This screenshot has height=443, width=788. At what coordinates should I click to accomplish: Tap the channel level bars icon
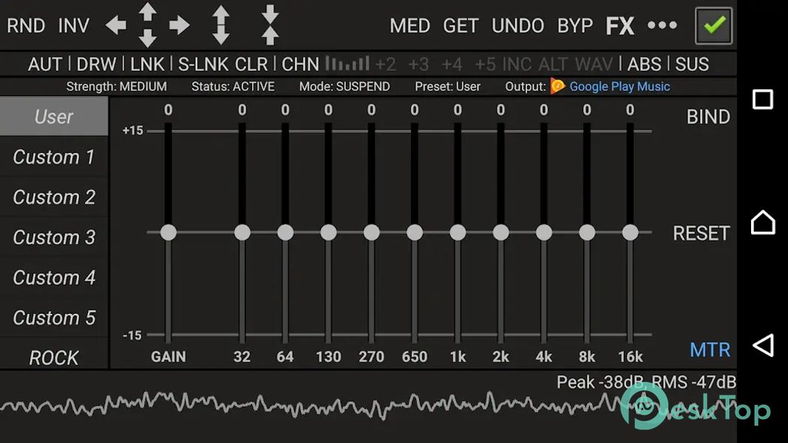click(347, 63)
